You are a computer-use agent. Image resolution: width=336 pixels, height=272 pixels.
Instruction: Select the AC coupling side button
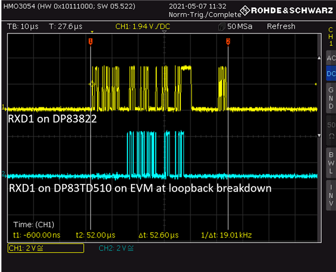tap(331, 58)
